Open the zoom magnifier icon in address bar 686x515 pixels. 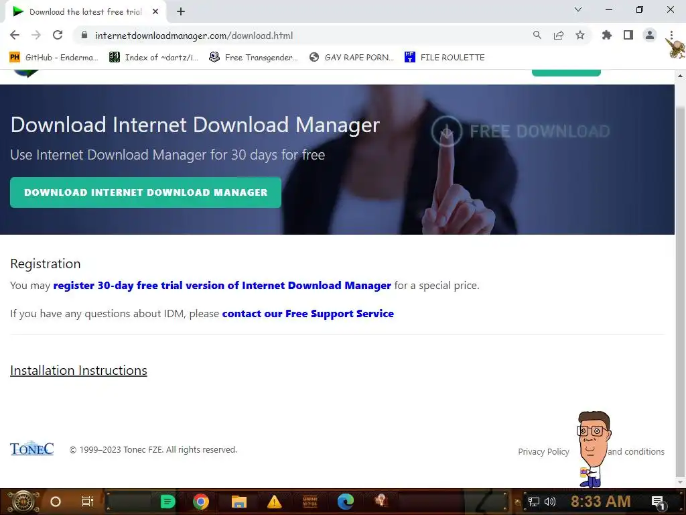pyautogui.click(x=537, y=35)
